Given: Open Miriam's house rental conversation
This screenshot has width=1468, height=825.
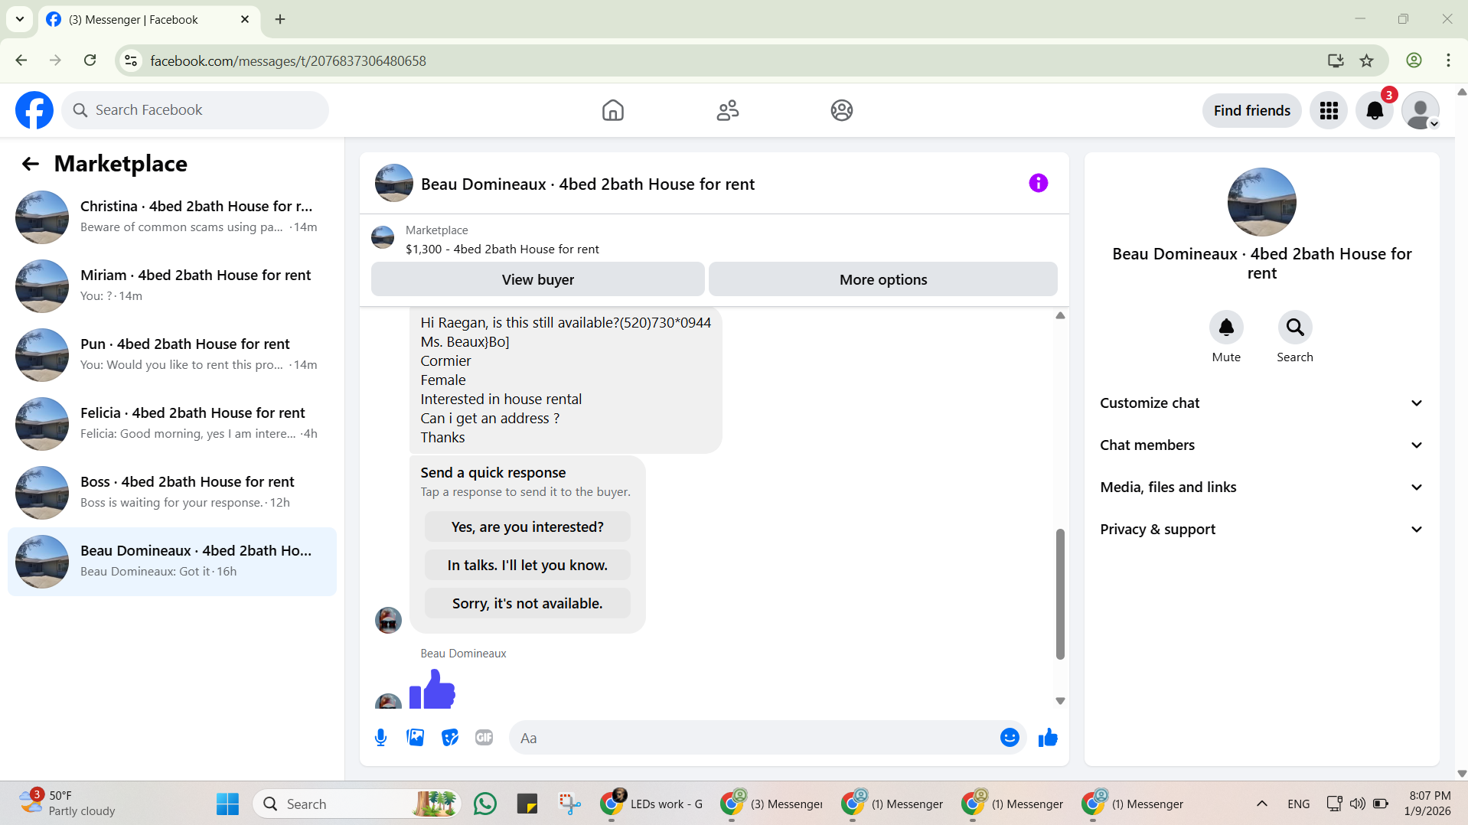Looking at the screenshot, I should [x=172, y=286].
